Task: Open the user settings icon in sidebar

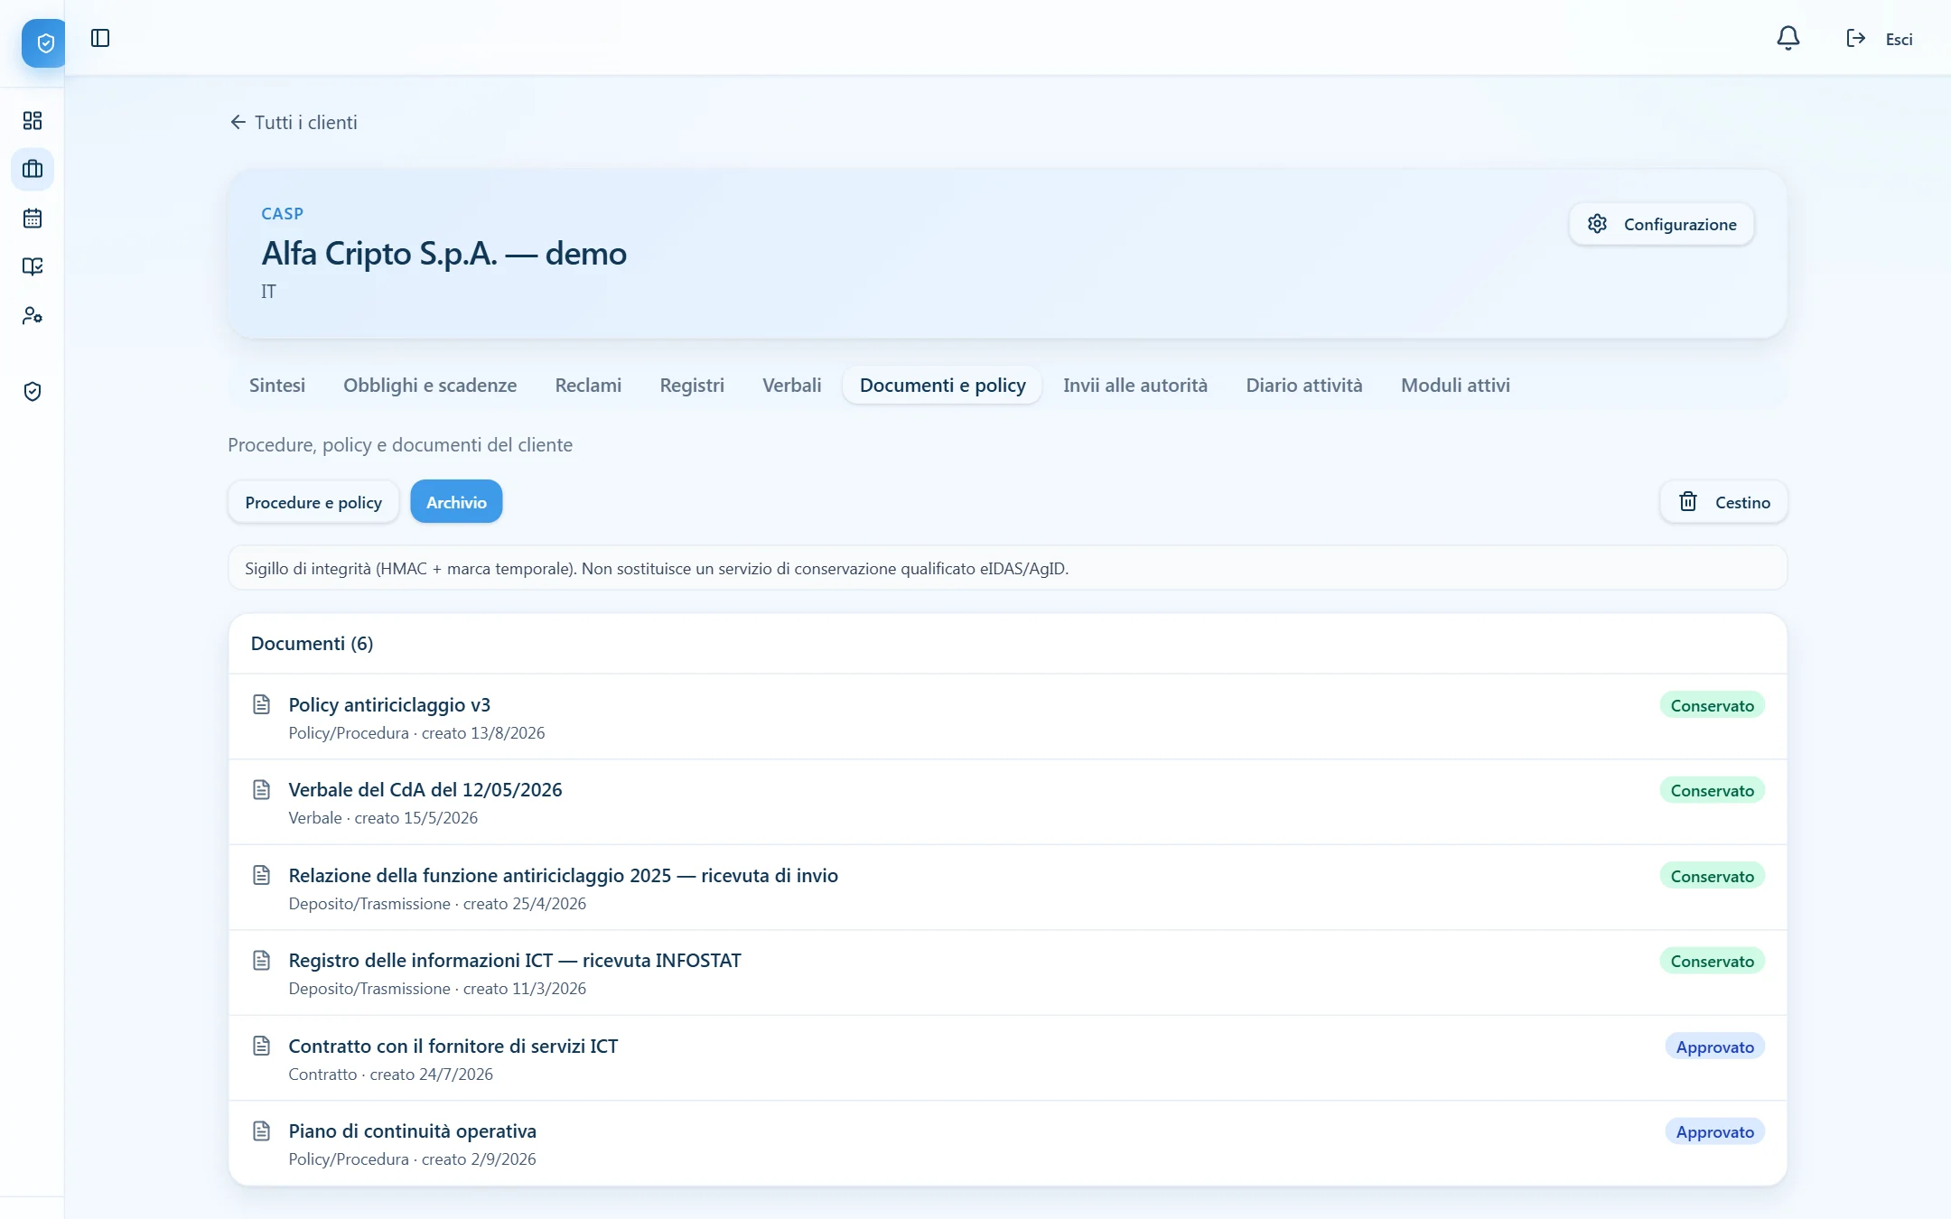Action: [33, 315]
